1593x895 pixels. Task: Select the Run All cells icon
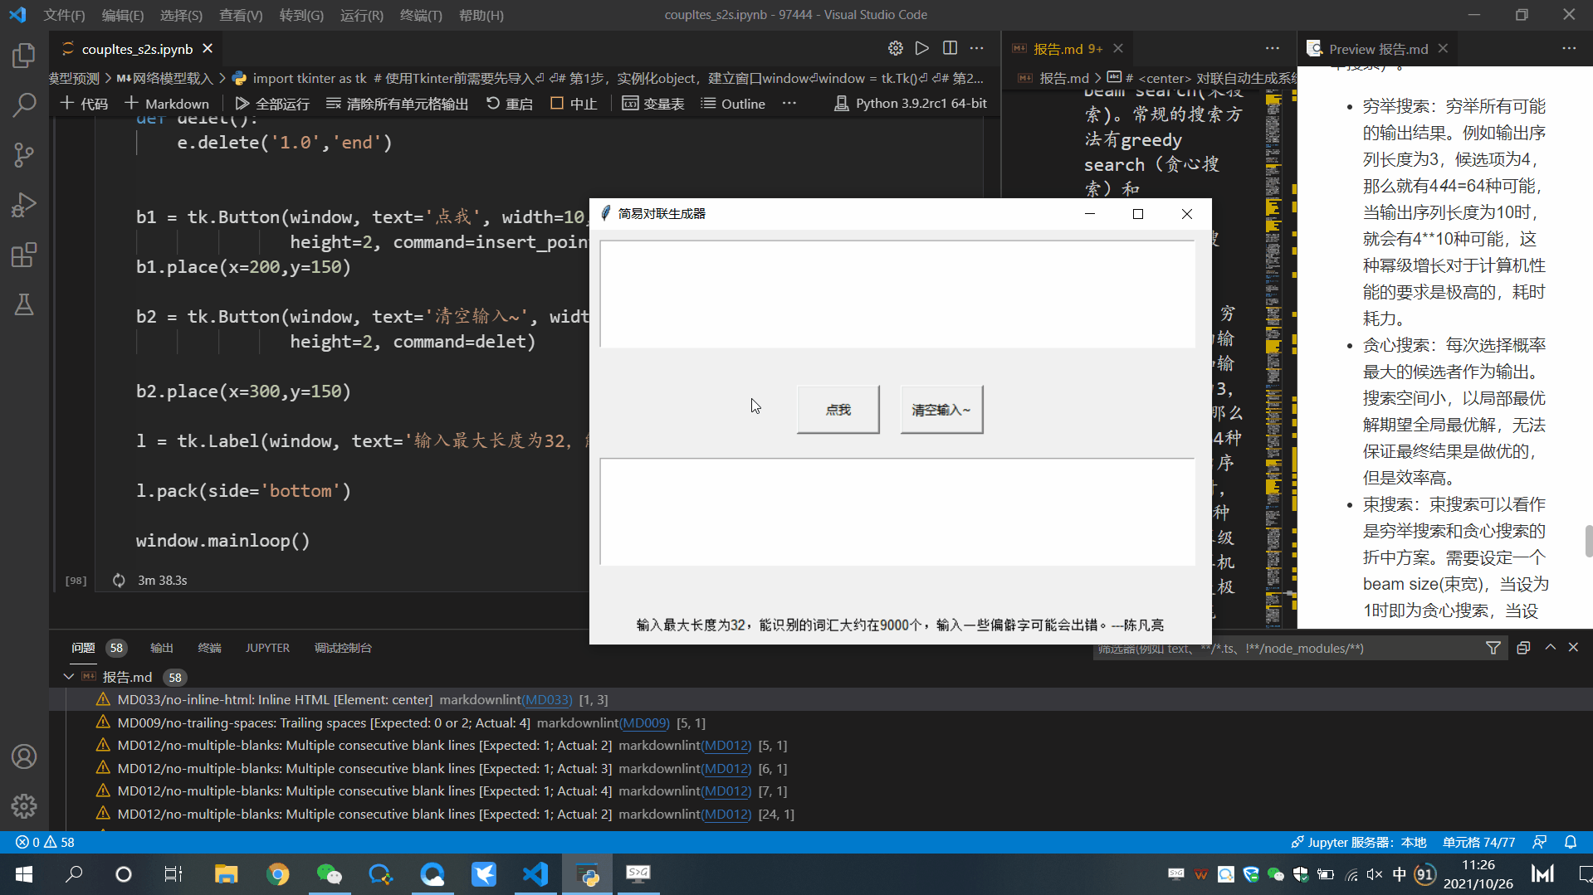[242, 103]
